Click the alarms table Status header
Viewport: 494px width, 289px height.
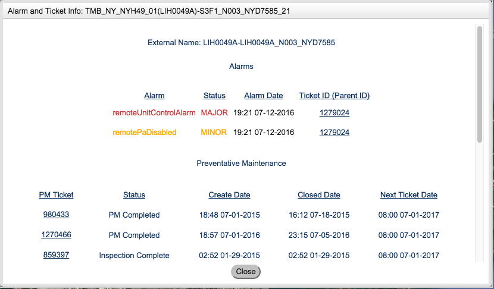coord(214,95)
